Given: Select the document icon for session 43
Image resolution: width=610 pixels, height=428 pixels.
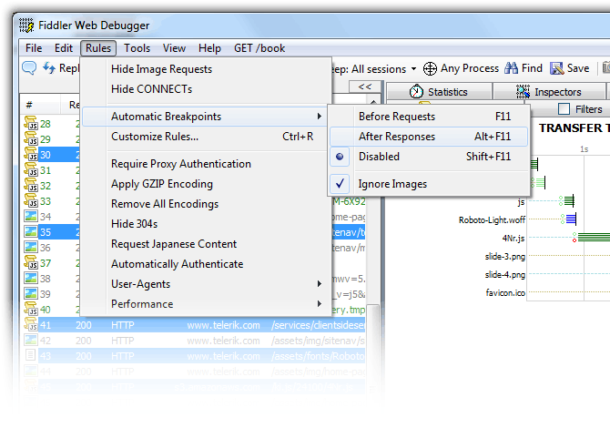Looking at the screenshot, I should (30, 355).
